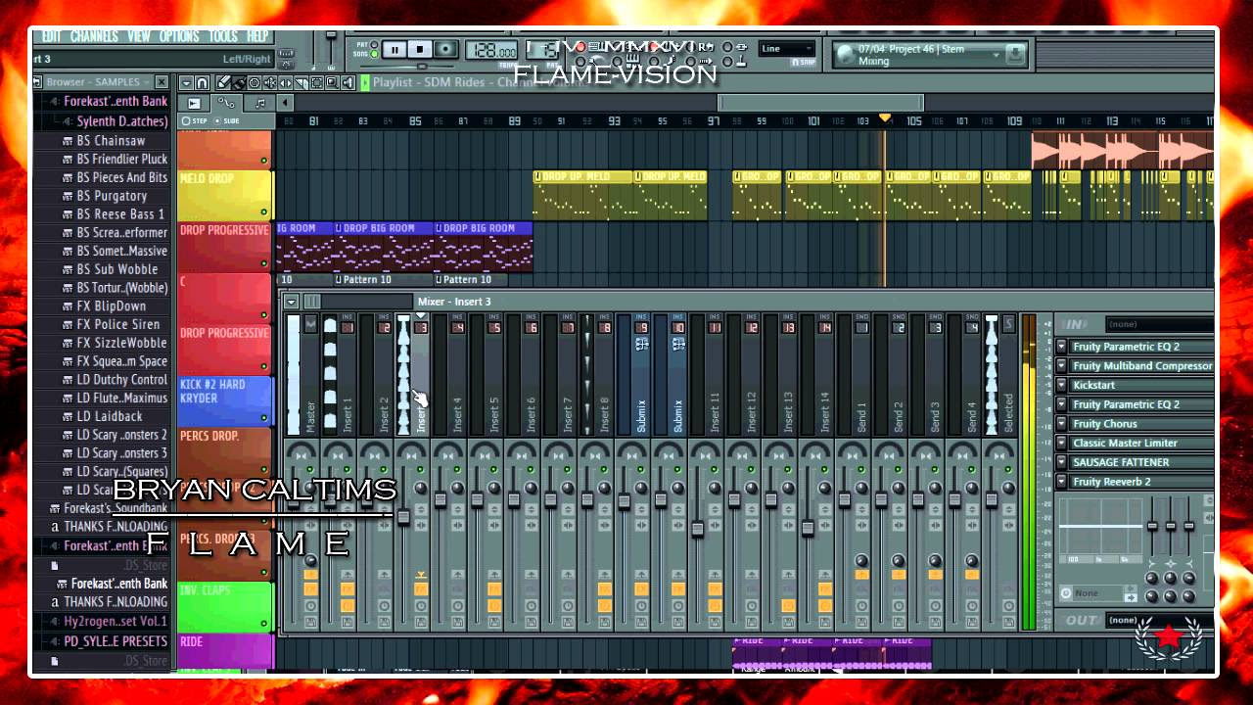This screenshot has height=705, width=1253.
Task: Open the VIEW menu
Action: coord(139,36)
